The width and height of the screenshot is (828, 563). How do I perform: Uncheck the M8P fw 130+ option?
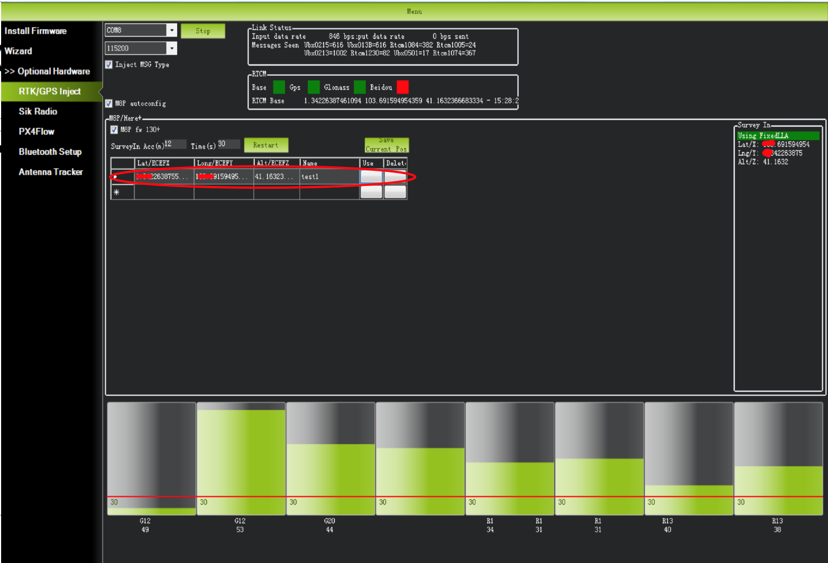113,129
